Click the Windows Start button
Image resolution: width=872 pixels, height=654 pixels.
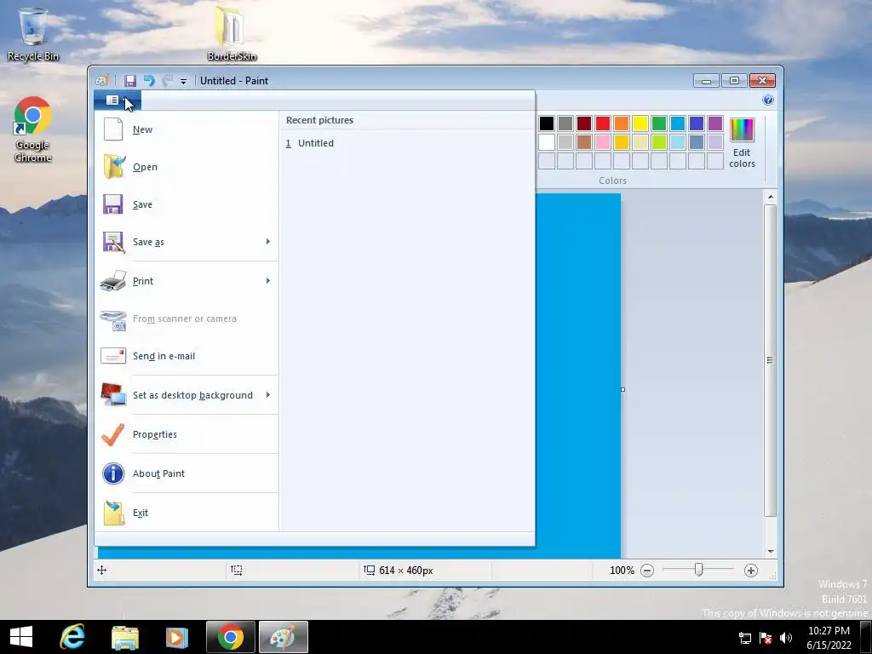coord(21,637)
